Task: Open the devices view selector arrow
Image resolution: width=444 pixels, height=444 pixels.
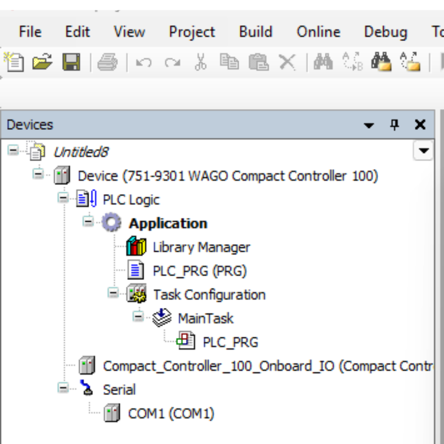Action: [423, 151]
